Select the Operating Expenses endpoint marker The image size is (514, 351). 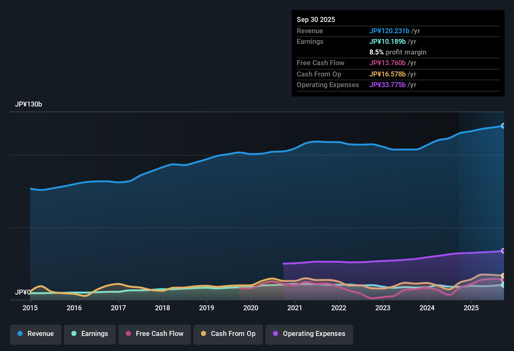click(x=503, y=250)
